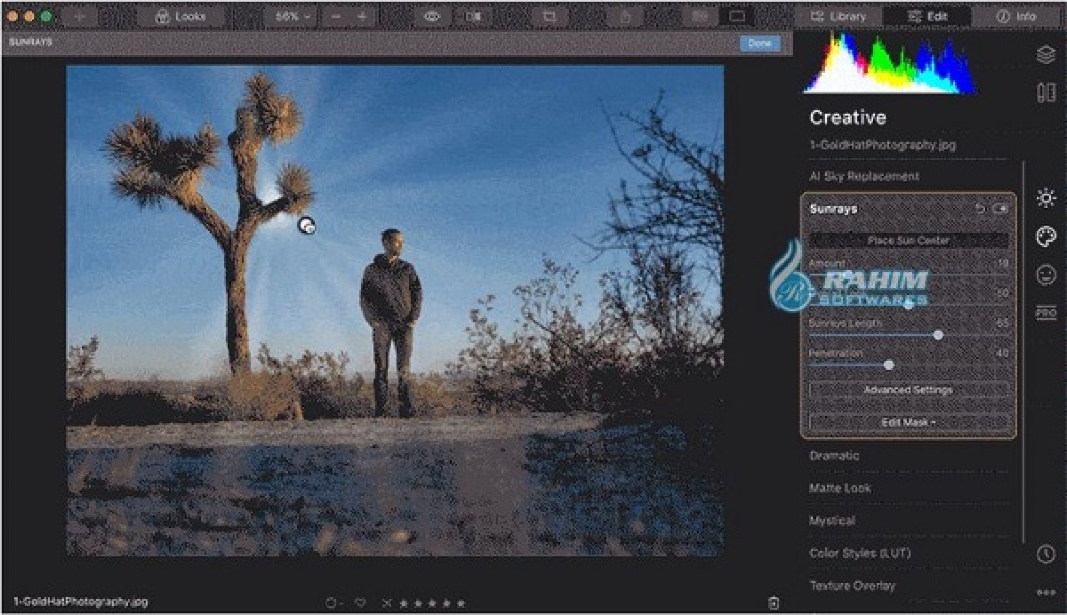Image resolution: width=1067 pixels, height=615 pixels.
Task: Open the 56% zoom level dropdown
Action: [x=292, y=17]
